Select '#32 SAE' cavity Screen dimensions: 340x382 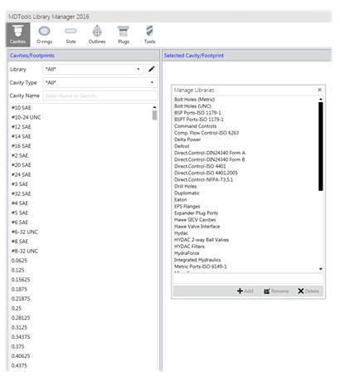(22, 193)
